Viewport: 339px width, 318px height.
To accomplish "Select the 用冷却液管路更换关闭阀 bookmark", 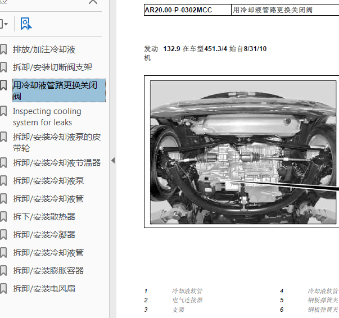I will click(x=59, y=90).
